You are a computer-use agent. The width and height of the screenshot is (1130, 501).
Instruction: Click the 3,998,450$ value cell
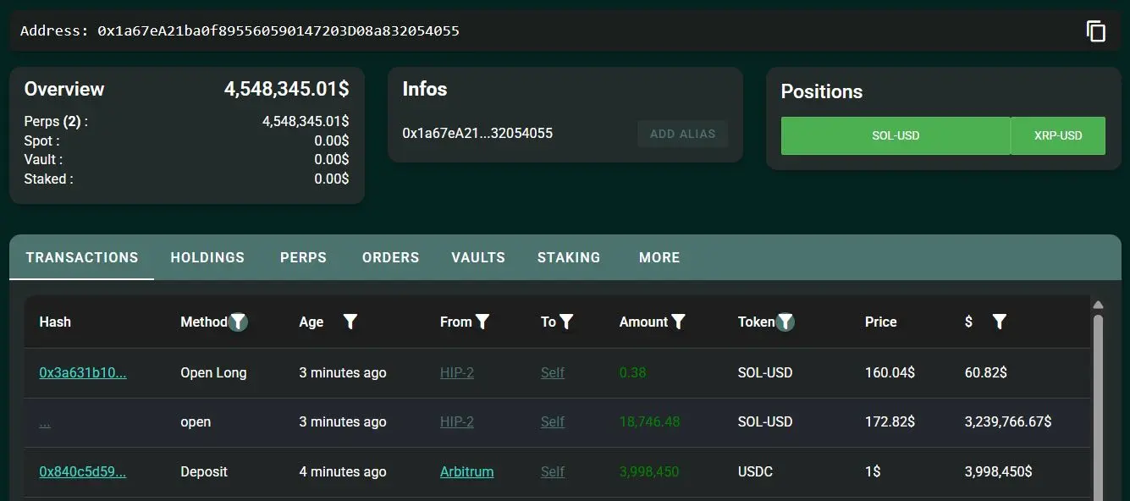tap(999, 471)
